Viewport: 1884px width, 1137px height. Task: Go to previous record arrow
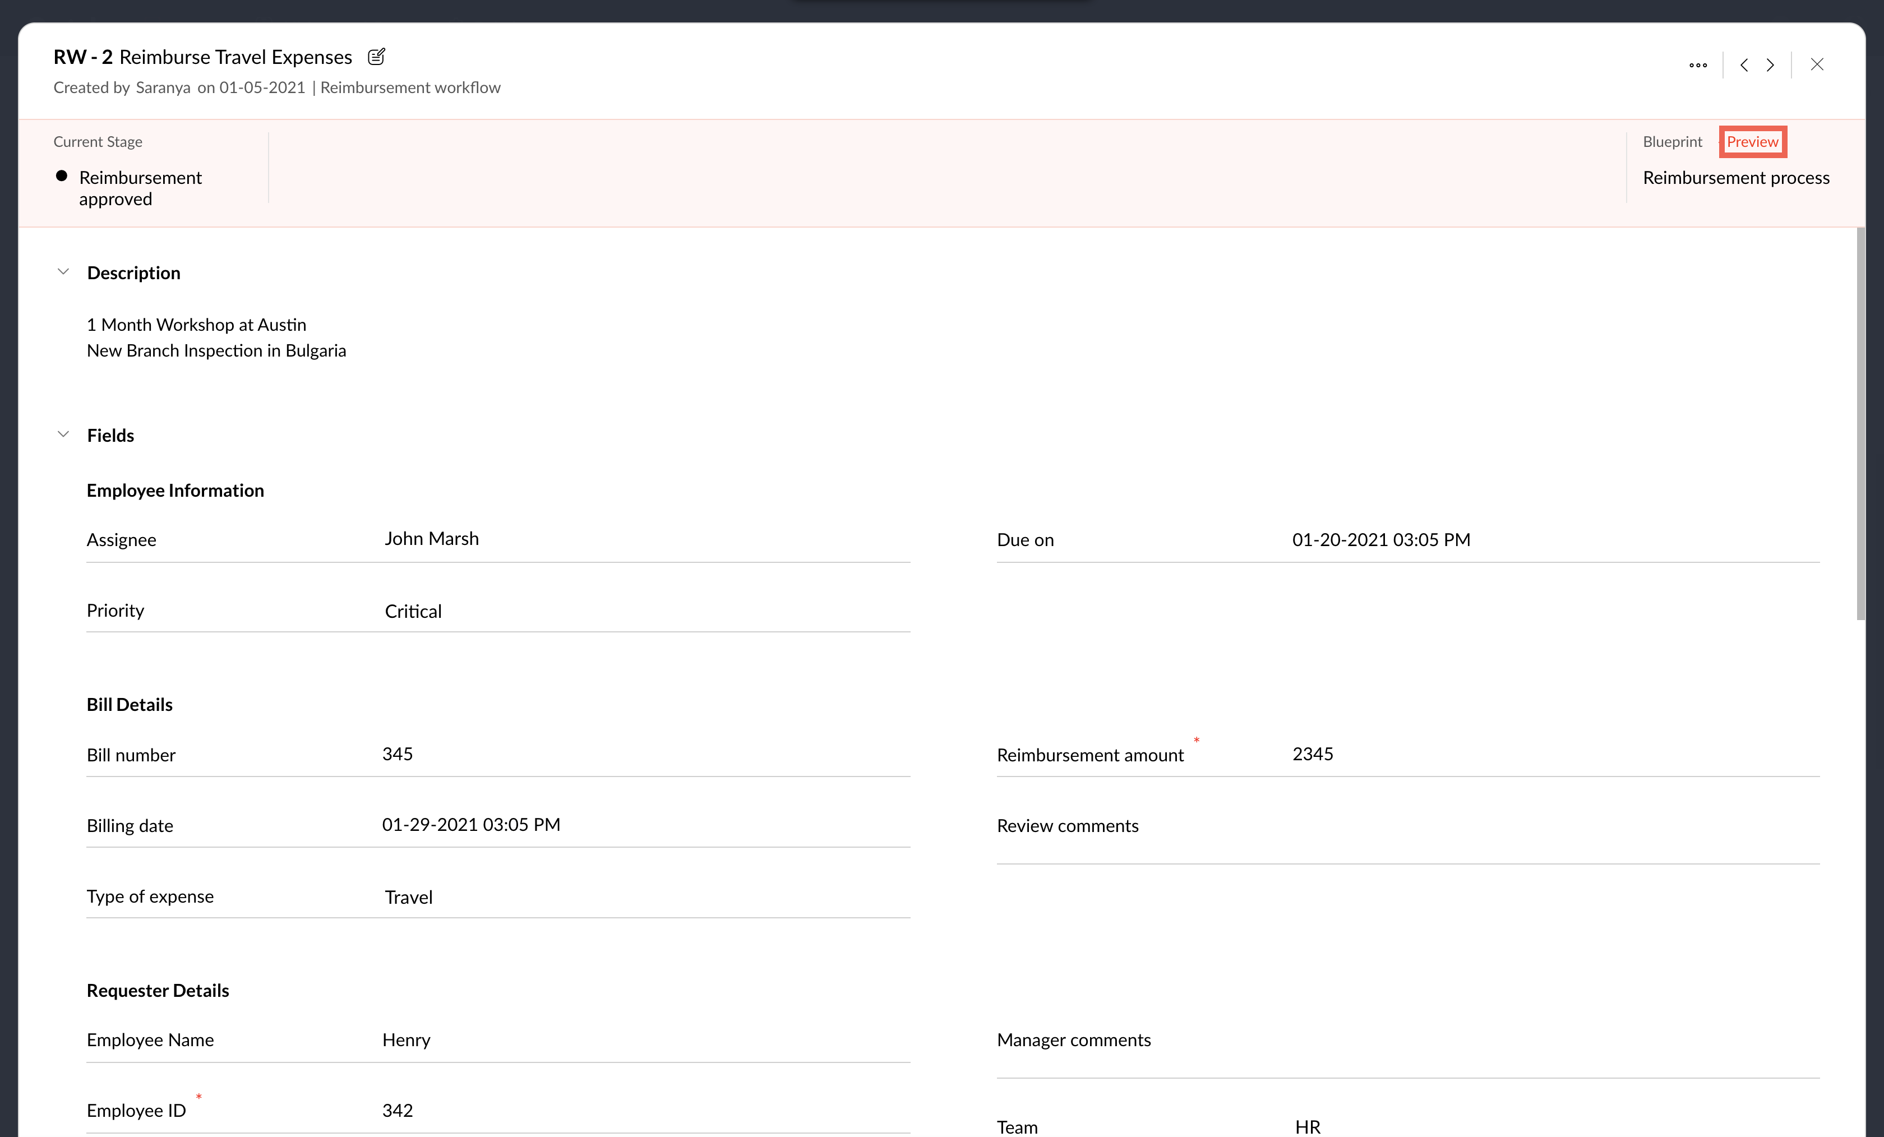1743,65
